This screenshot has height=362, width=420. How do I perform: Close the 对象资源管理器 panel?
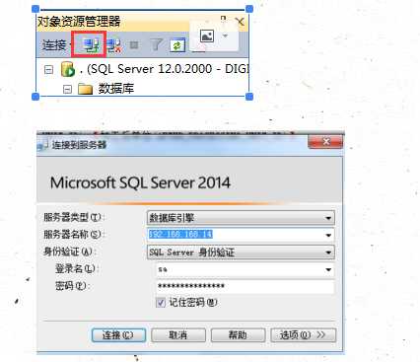pos(241,22)
